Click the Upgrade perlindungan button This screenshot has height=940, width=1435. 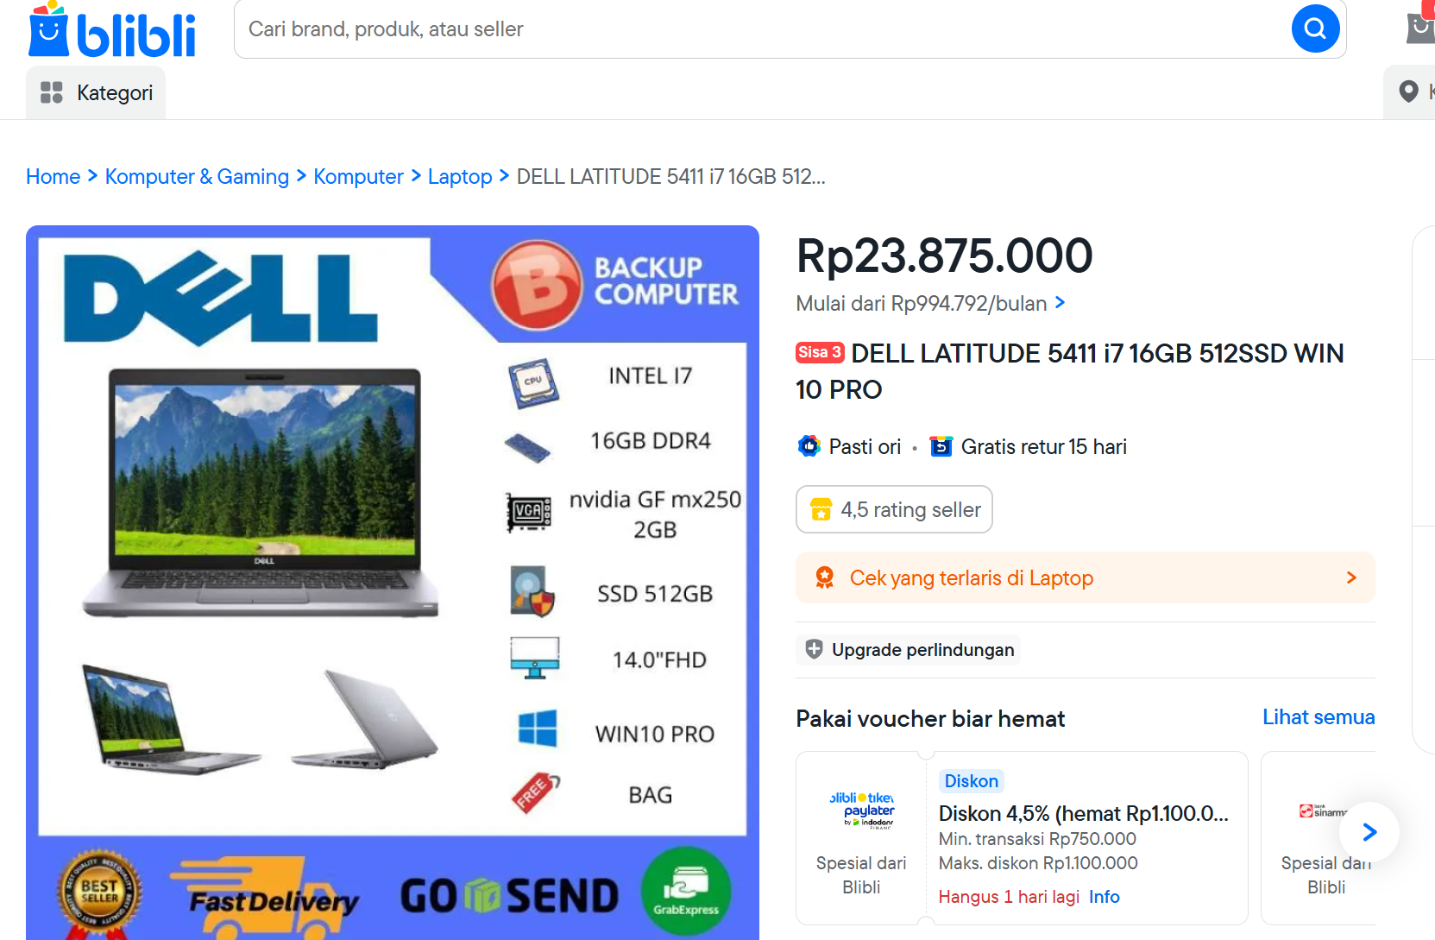click(909, 649)
